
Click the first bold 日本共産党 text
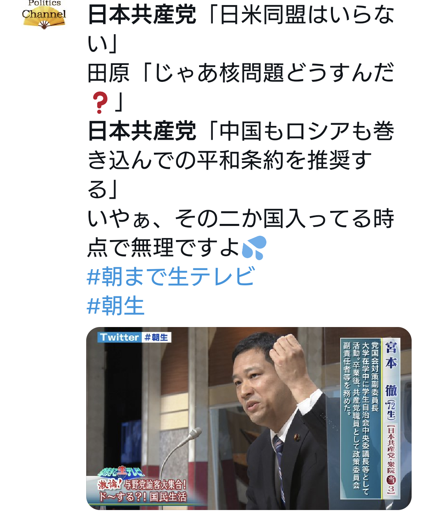coord(142,15)
